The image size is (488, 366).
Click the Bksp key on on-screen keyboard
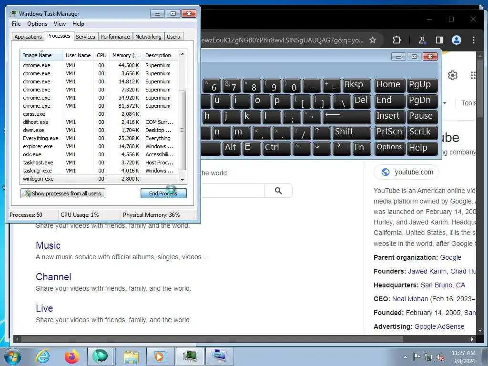click(x=356, y=85)
